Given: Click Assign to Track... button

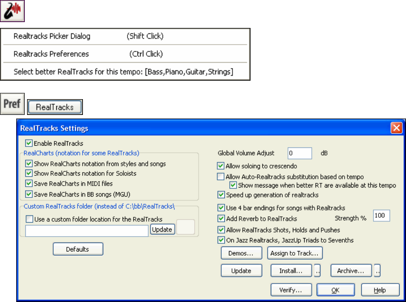Looking at the screenshot, I should click(x=295, y=253).
